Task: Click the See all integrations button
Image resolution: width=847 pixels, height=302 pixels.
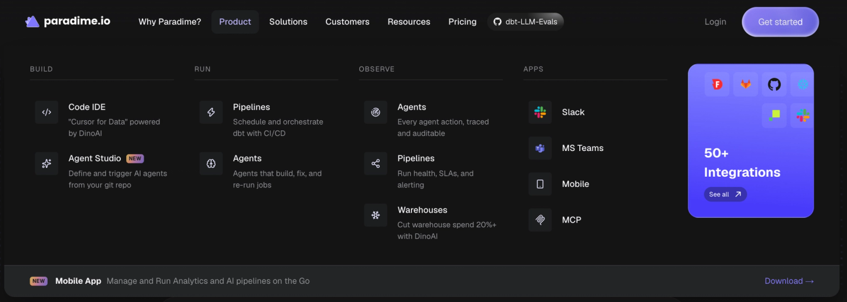Action: (725, 194)
